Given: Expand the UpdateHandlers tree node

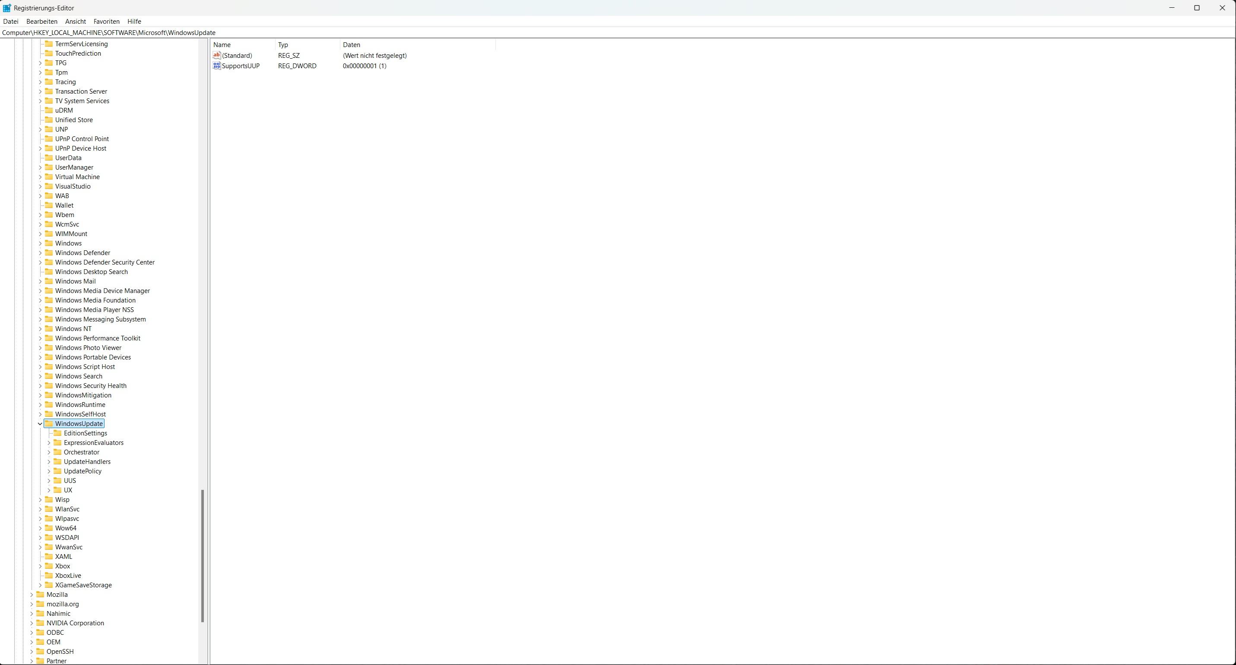Looking at the screenshot, I should 48,461.
